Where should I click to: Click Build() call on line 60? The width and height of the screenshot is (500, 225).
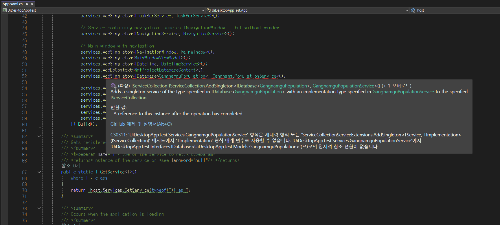click(86, 124)
